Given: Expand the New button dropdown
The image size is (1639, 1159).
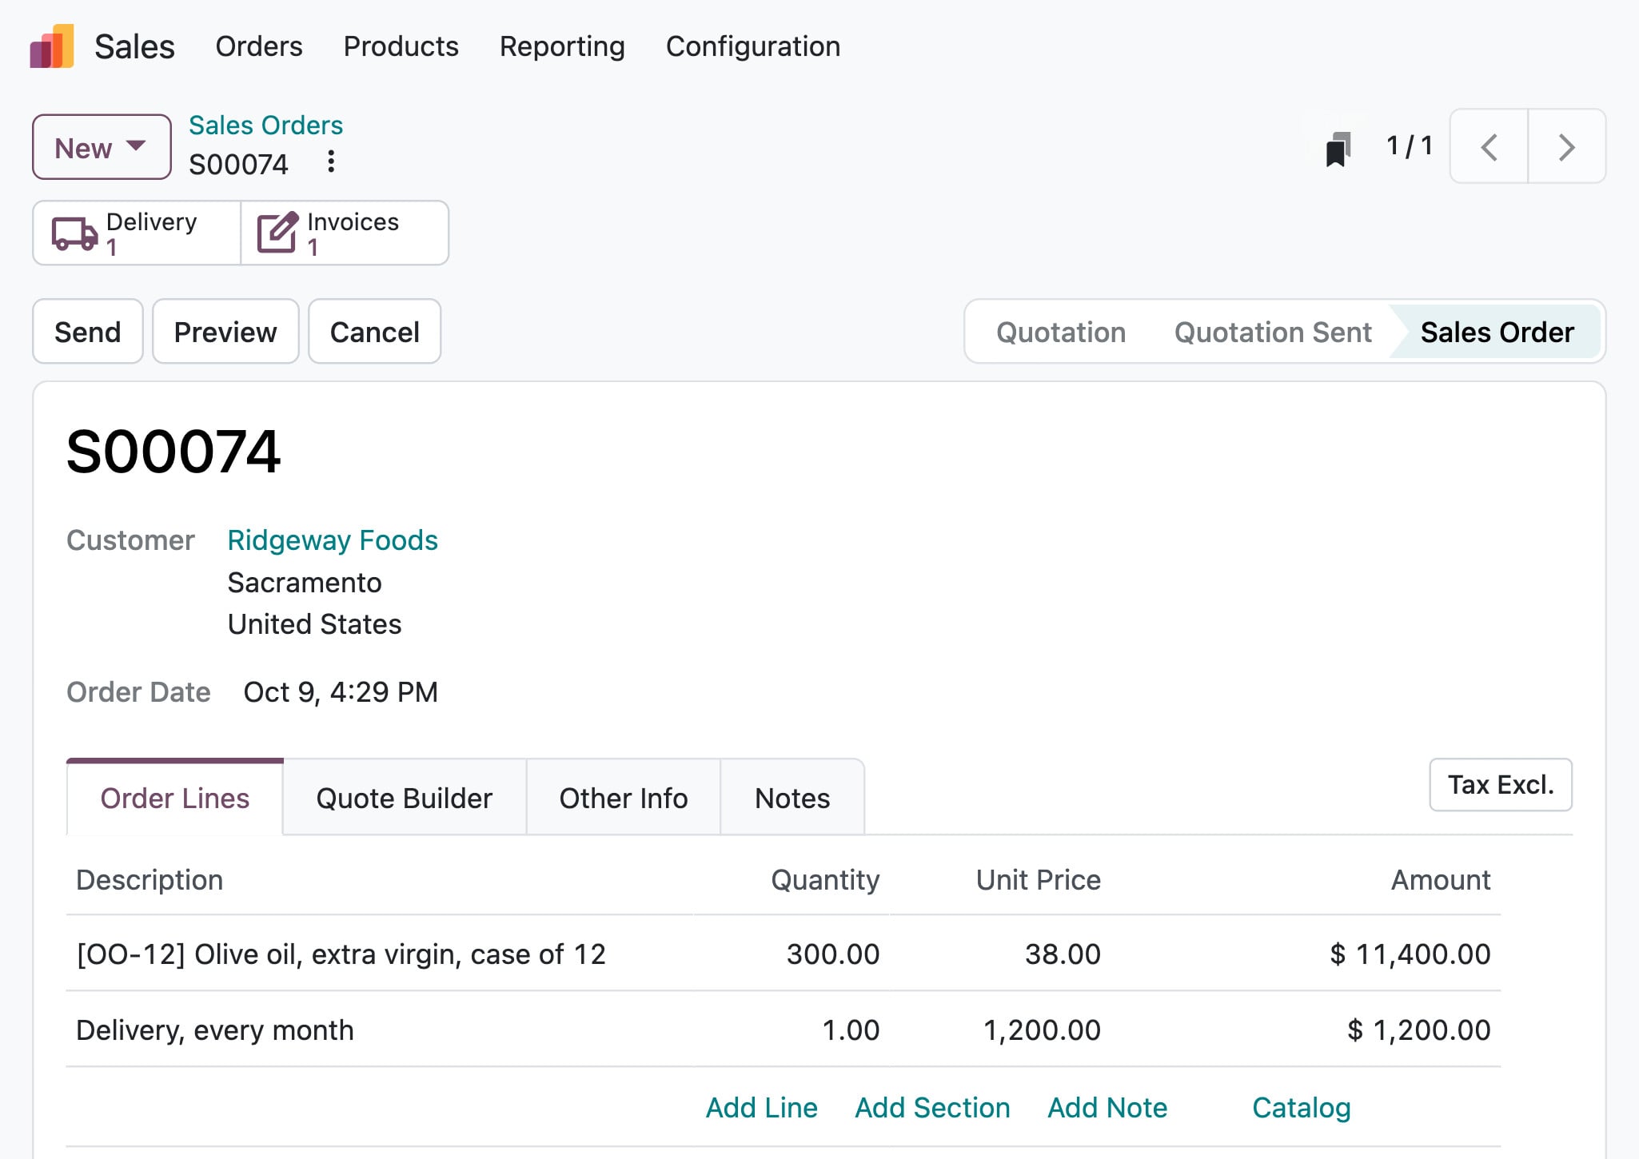Looking at the screenshot, I should (102, 147).
